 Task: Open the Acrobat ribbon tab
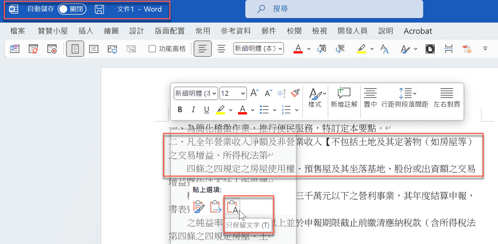pyautogui.click(x=418, y=31)
